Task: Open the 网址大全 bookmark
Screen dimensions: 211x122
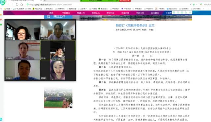Action: [37, 9]
